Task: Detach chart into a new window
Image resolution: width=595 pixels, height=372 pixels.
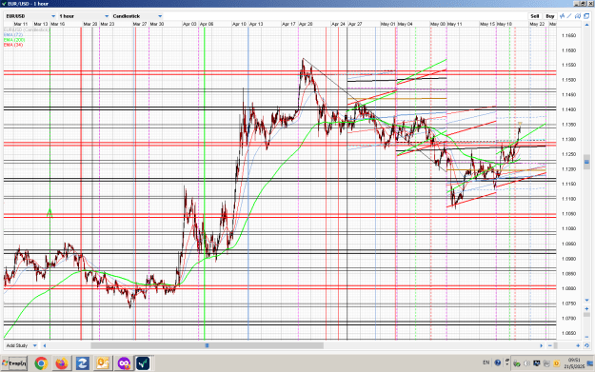Action: (x=586, y=16)
